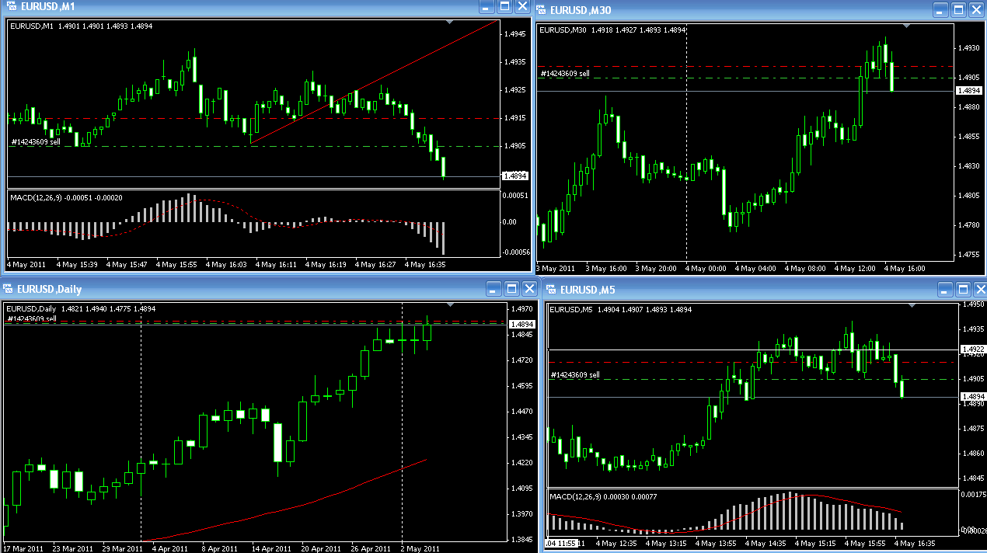
Task: Click the 1.4894 current price tag in M1 chart
Action: (x=515, y=176)
